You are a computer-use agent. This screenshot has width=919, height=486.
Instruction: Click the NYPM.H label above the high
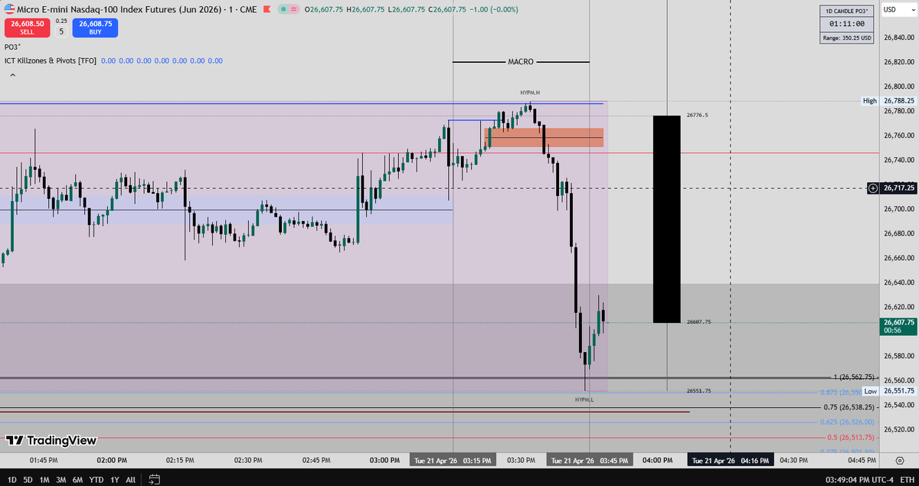pos(530,93)
